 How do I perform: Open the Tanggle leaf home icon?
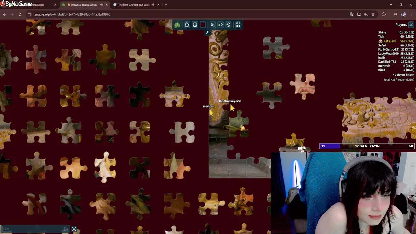177,25
